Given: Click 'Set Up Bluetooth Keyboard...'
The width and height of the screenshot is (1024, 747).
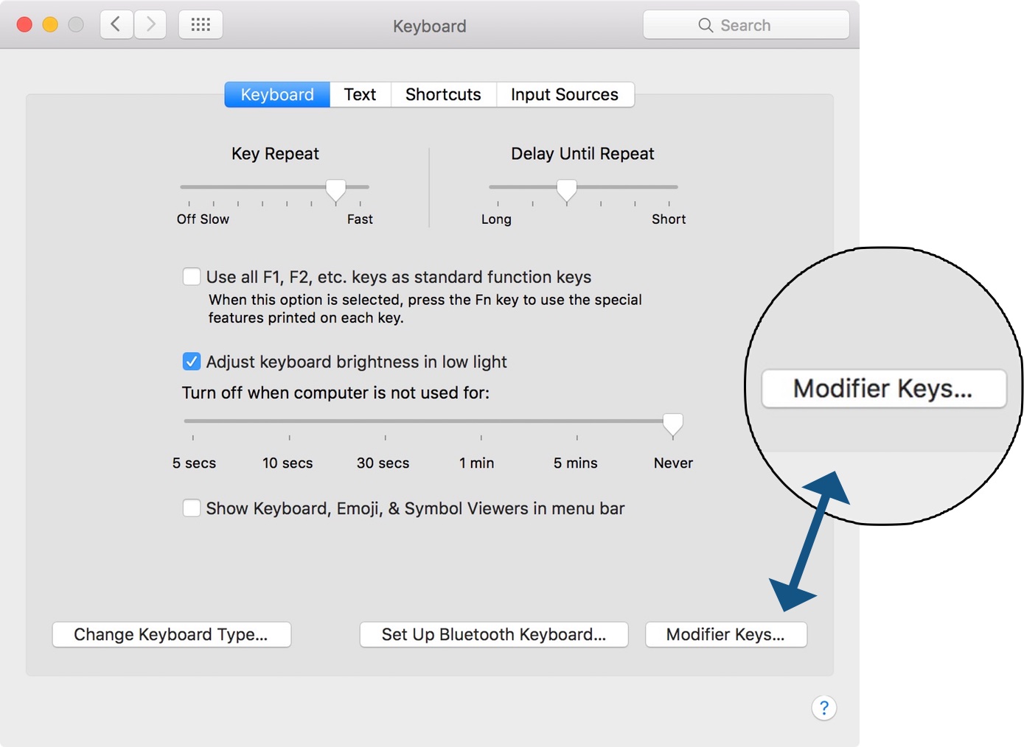Looking at the screenshot, I should tap(492, 634).
